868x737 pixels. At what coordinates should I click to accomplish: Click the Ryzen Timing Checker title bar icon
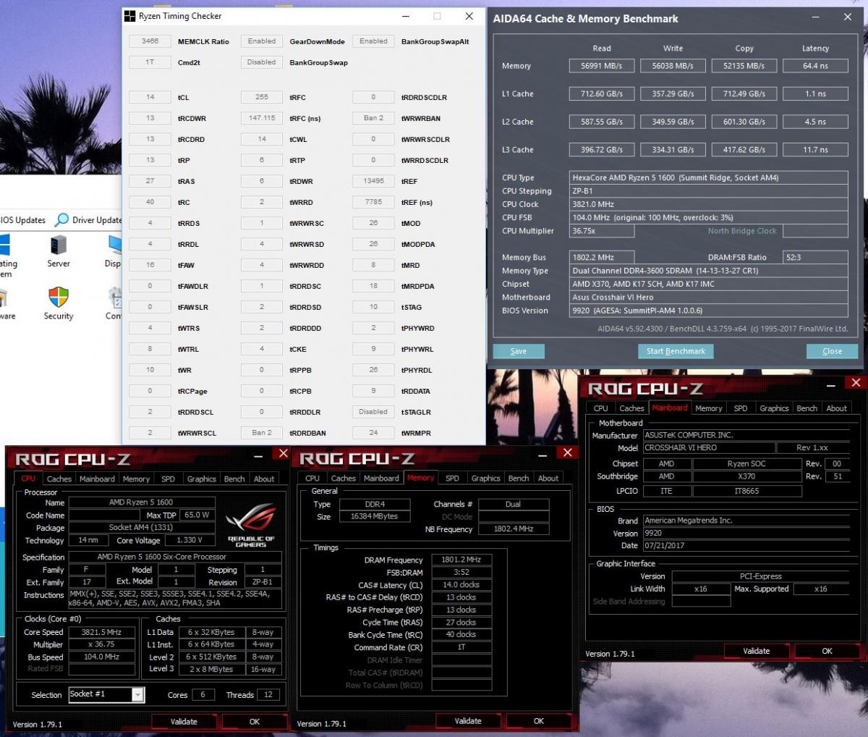pos(129,16)
